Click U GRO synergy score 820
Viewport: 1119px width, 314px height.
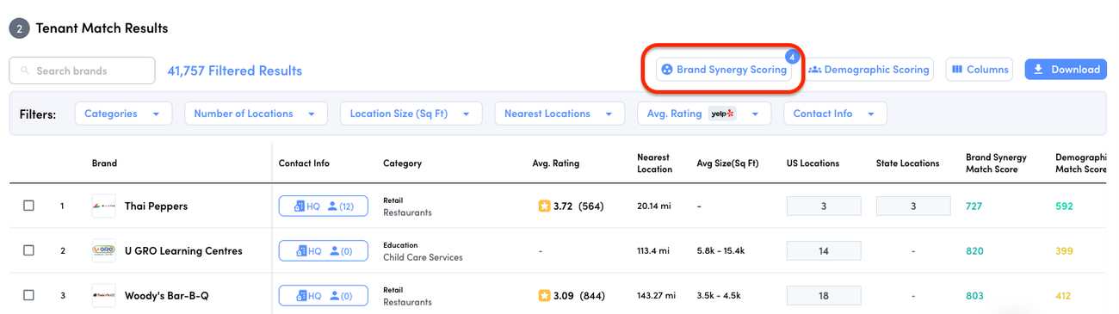pyautogui.click(x=974, y=251)
